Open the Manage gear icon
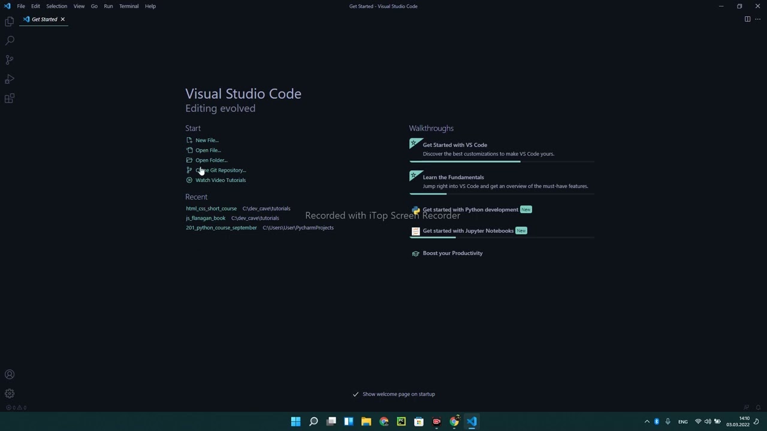 tap(10, 394)
